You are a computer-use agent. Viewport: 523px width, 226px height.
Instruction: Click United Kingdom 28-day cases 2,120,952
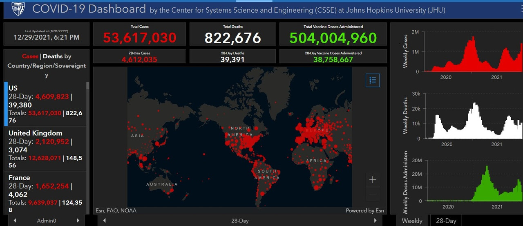(x=52, y=142)
